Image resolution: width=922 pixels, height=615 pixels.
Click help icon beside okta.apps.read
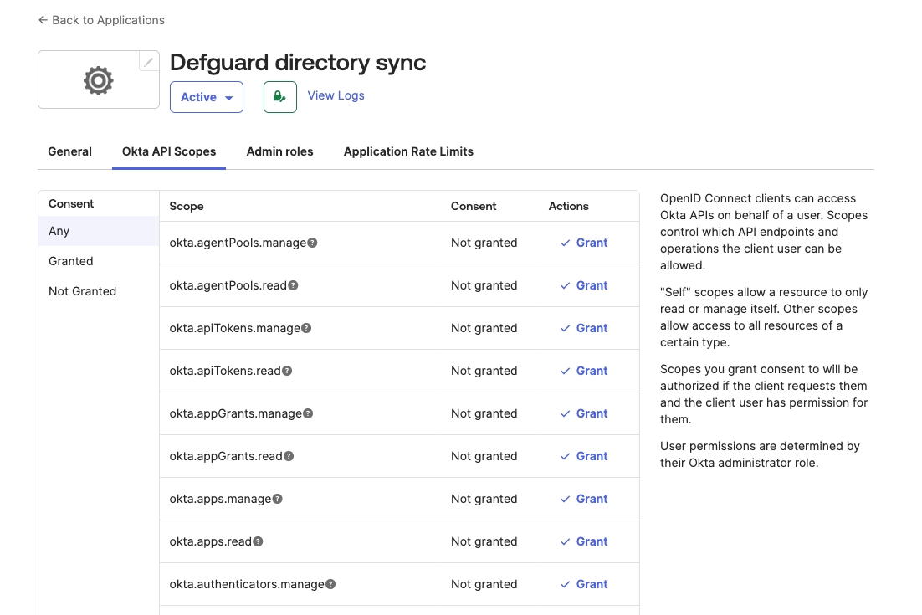258,541
